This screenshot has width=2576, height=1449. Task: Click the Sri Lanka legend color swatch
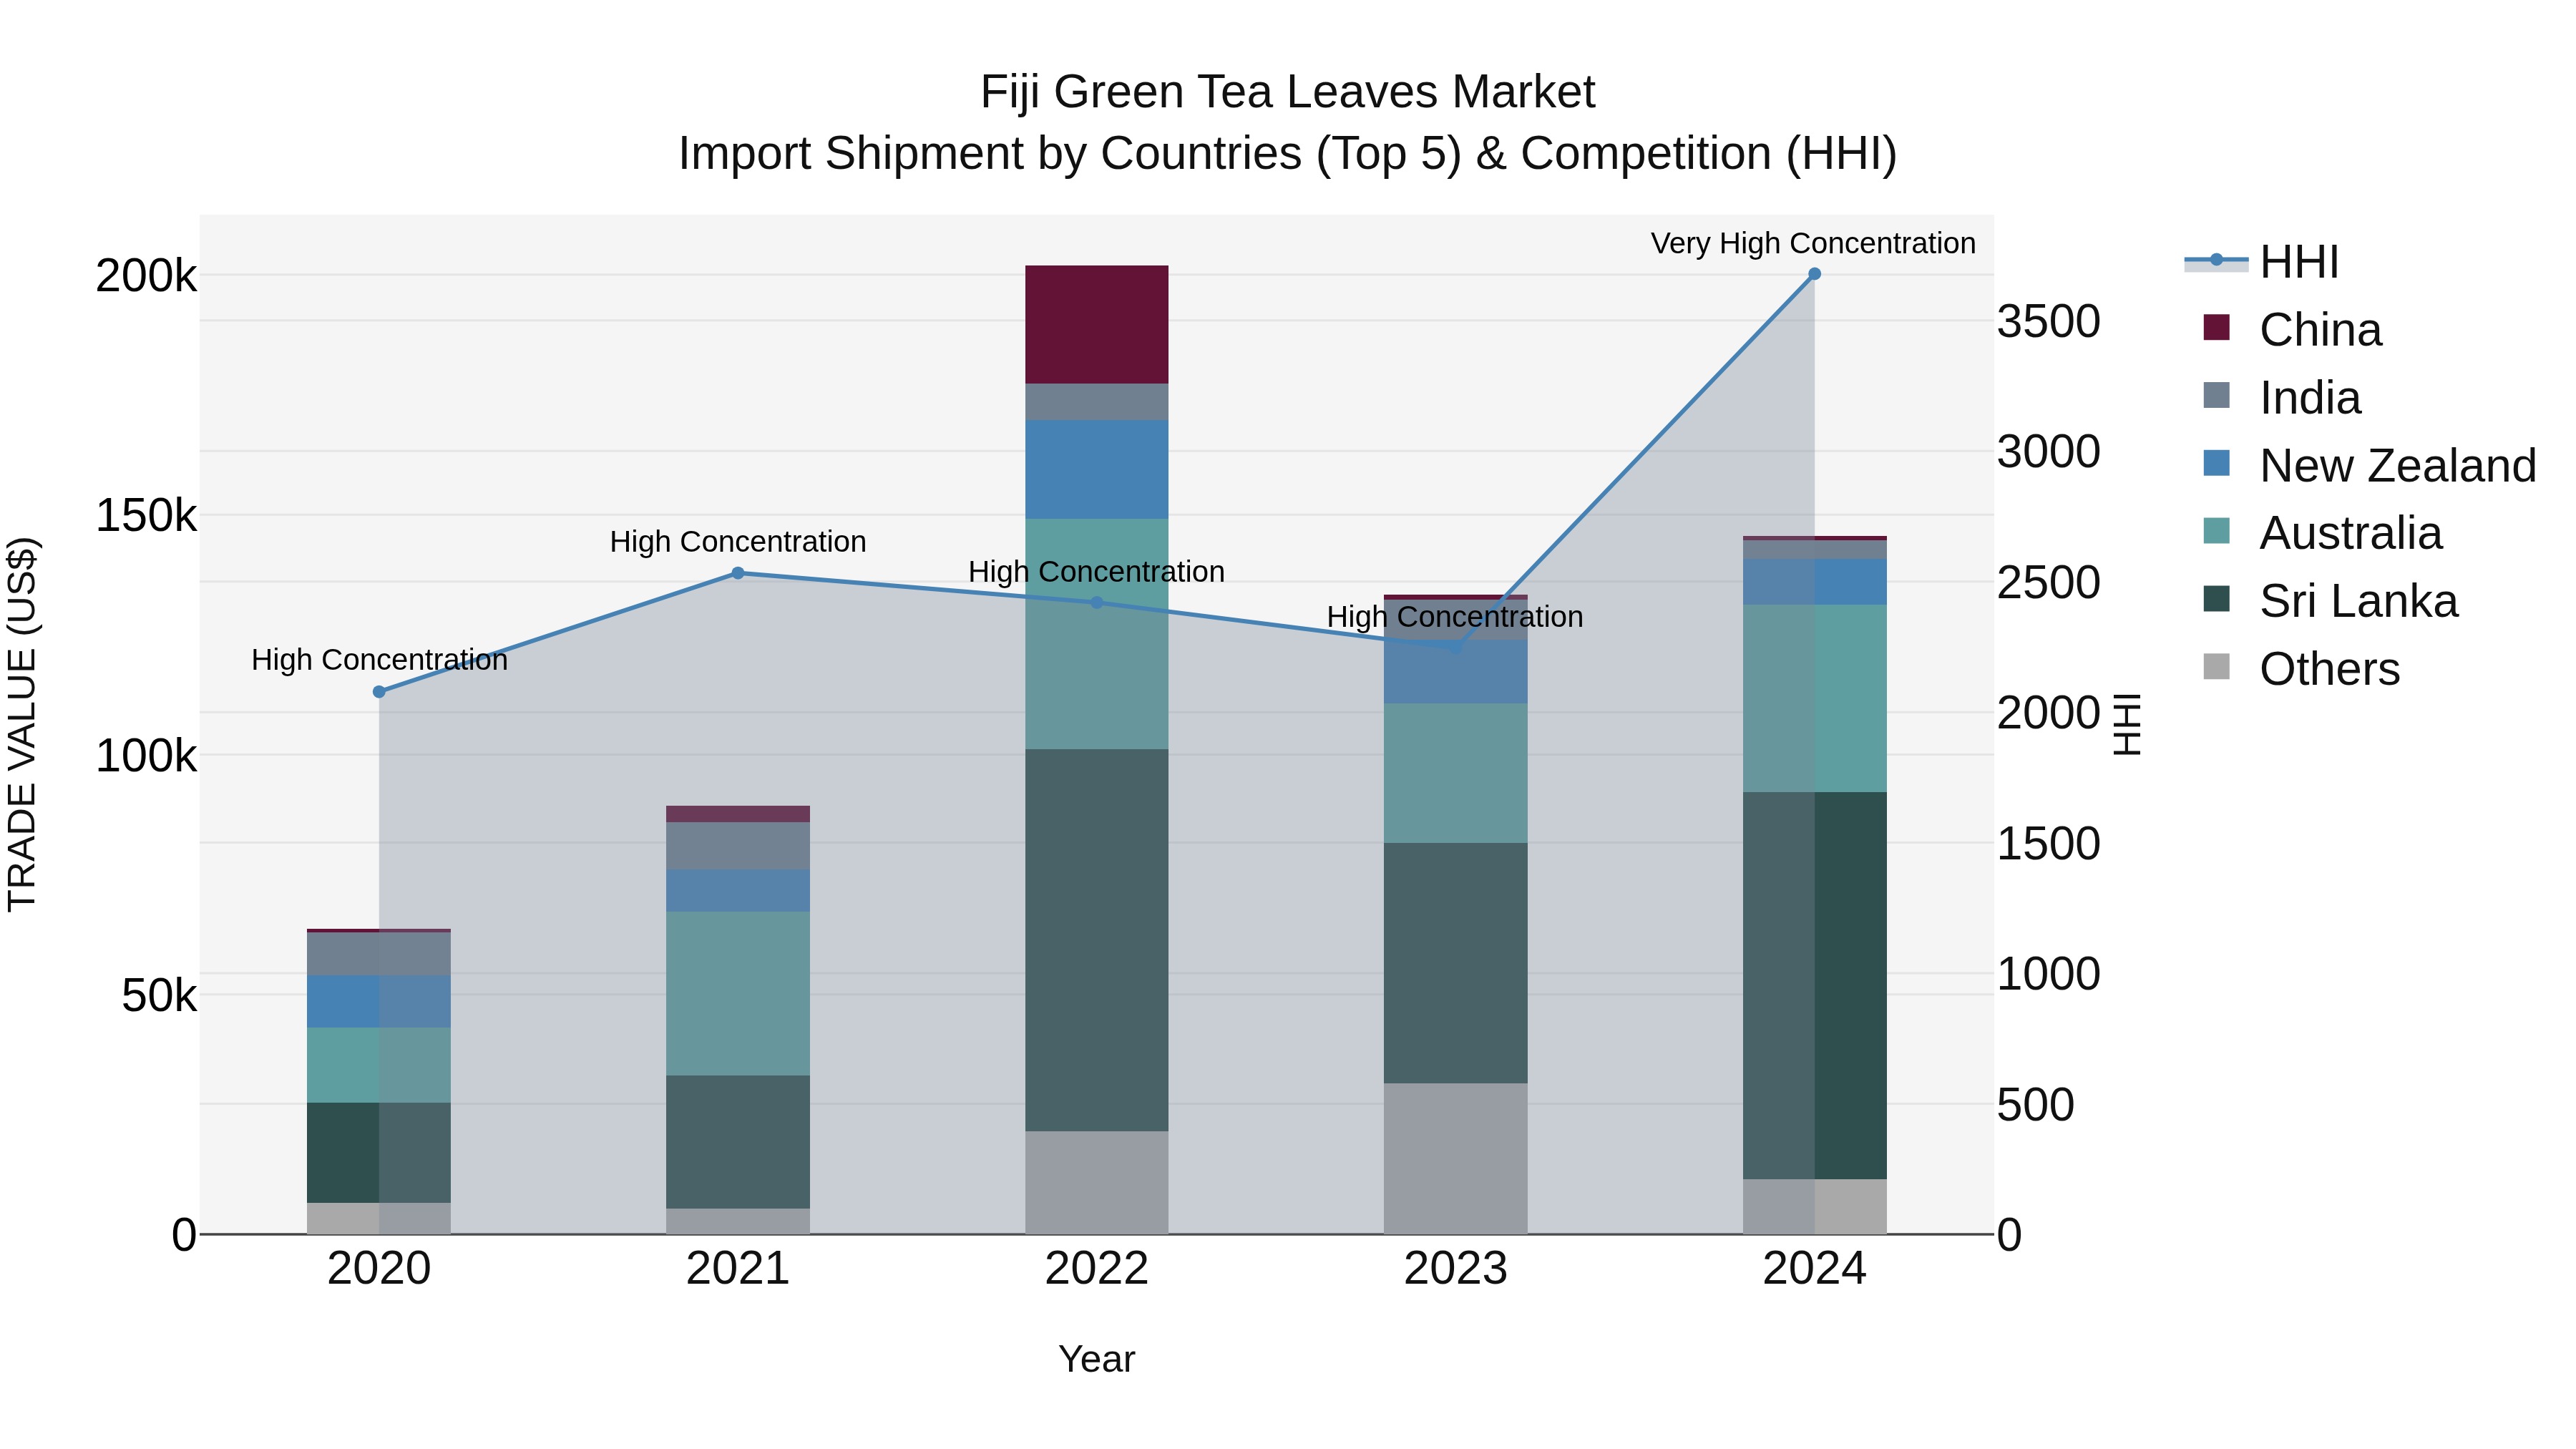click(x=2216, y=599)
